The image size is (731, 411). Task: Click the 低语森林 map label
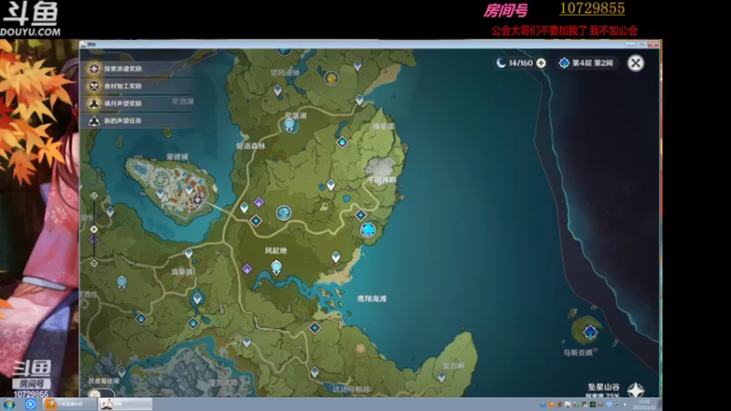click(250, 146)
